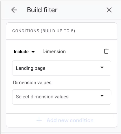121x134 pixels.
Task: Delete the condition with the trash icon
Action: [106, 51]
